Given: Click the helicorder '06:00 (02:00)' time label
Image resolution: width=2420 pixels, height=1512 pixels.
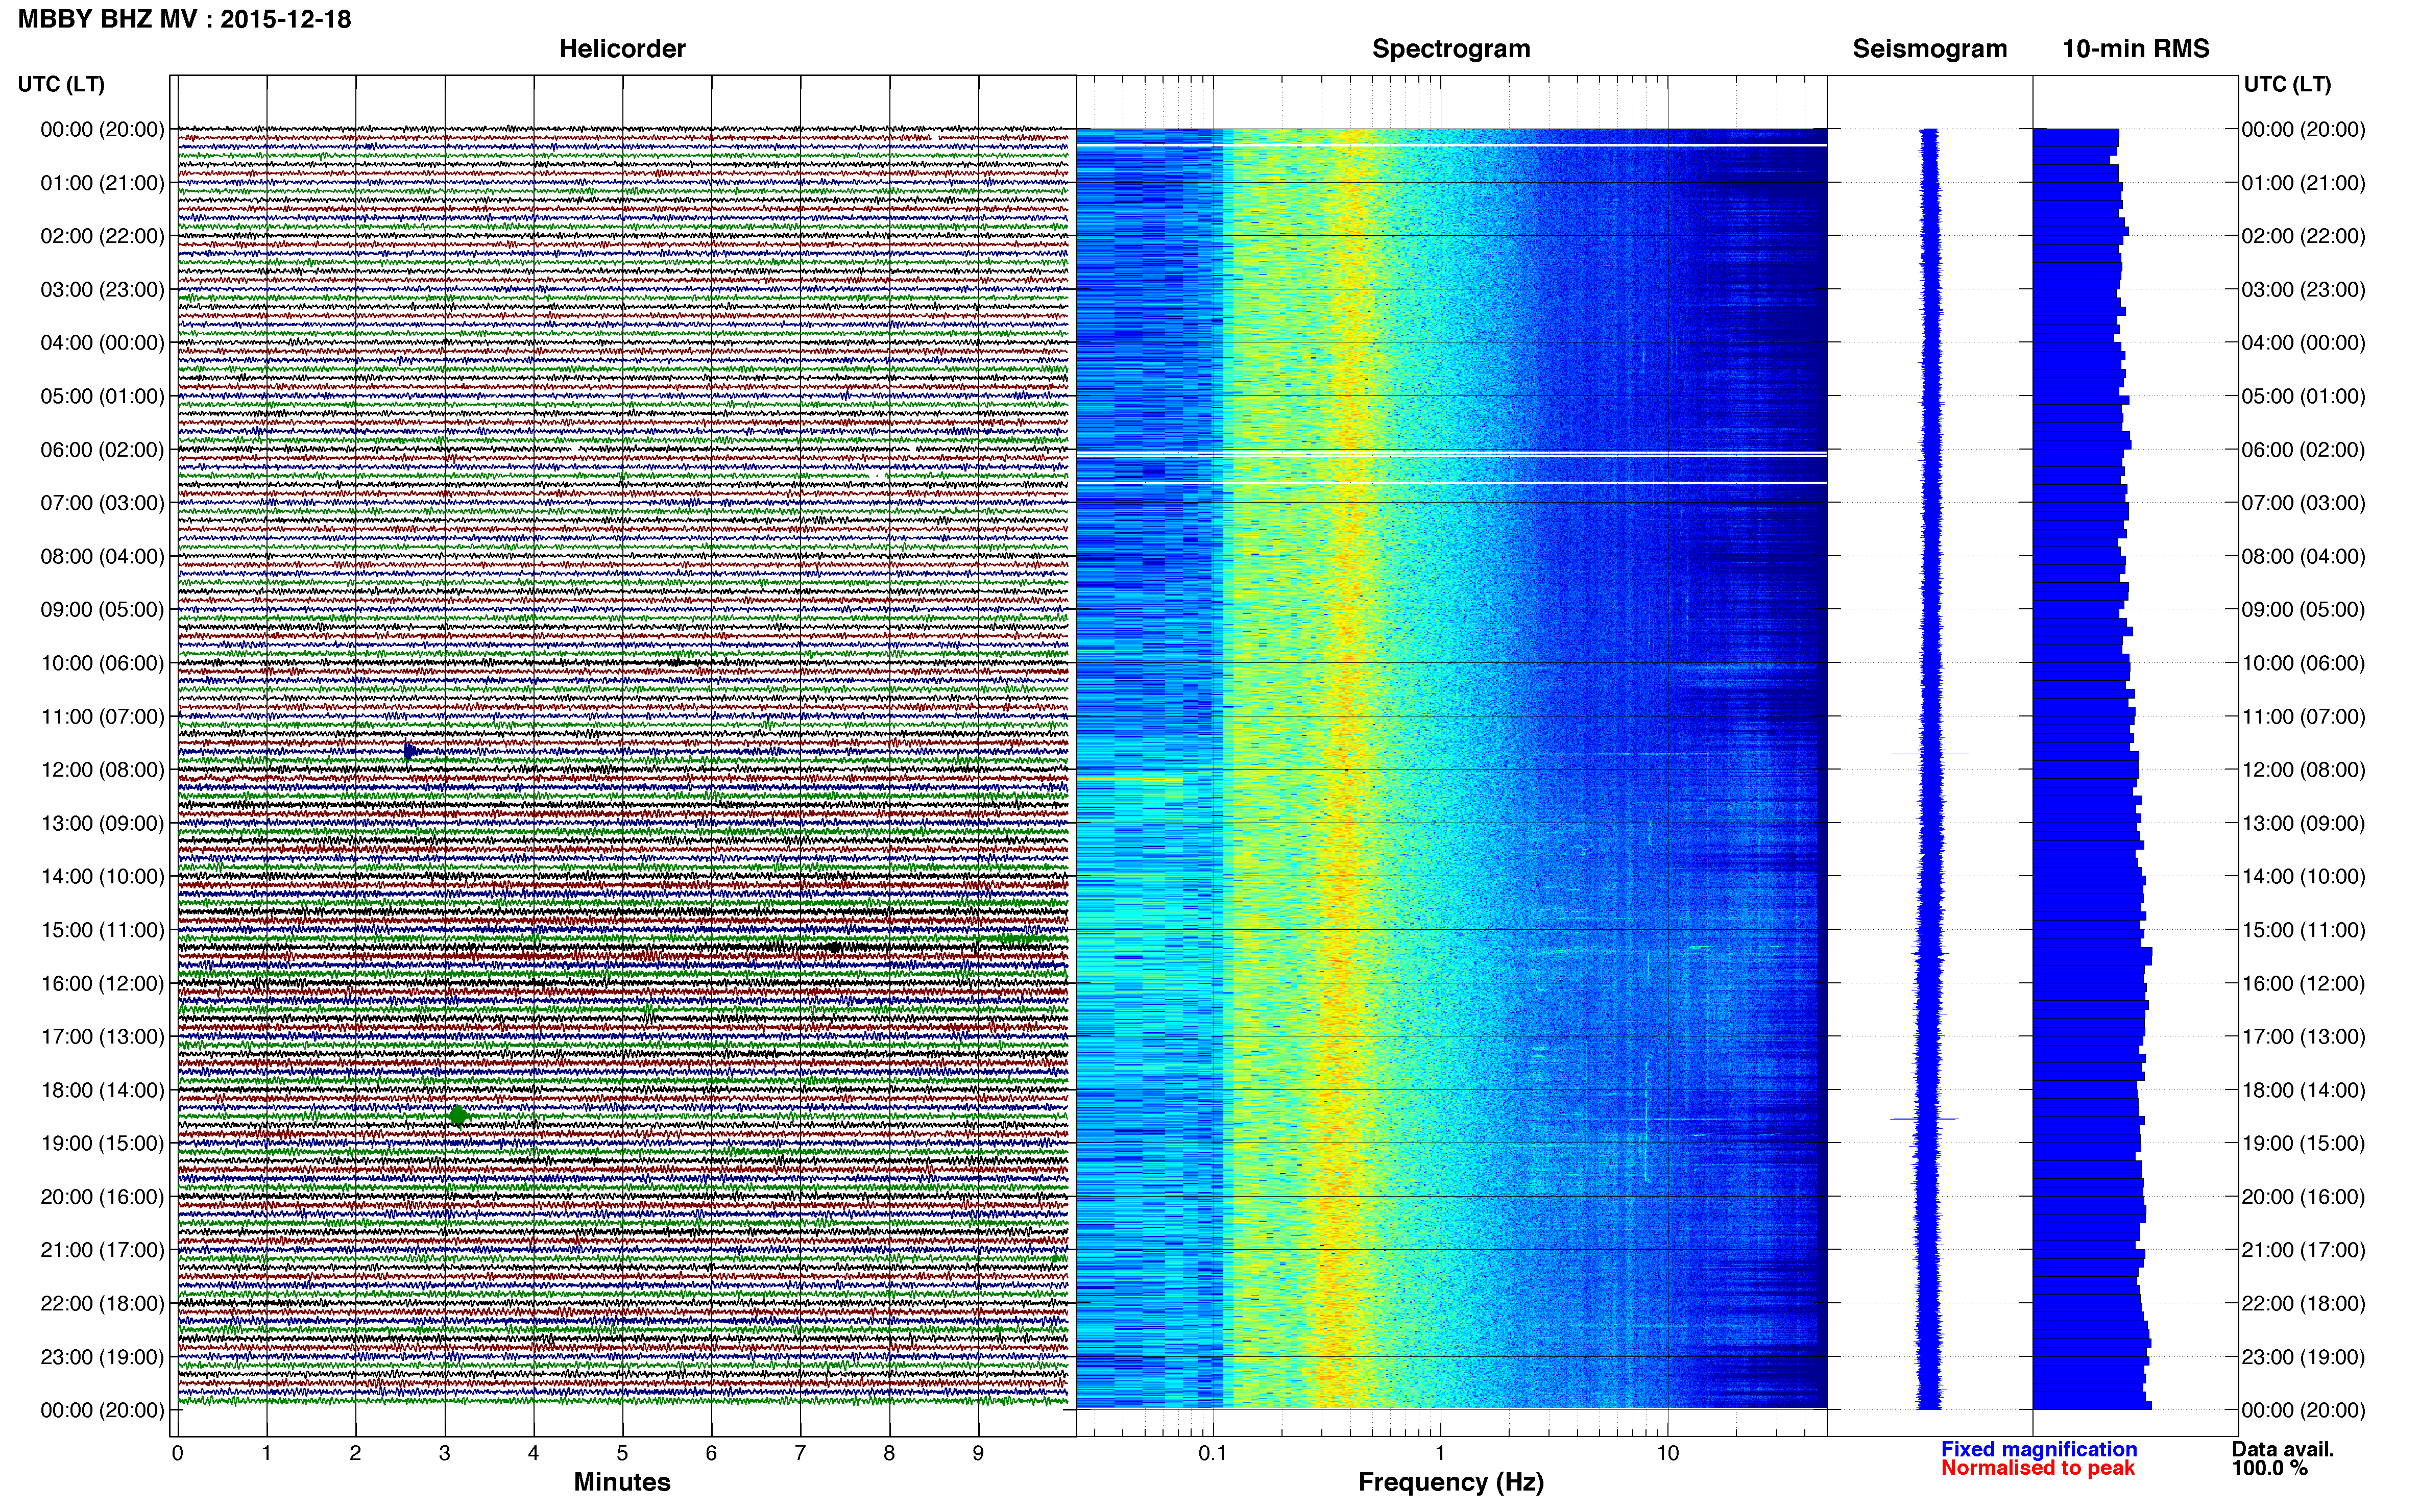Looking at the screenshot, I should (x=102, y=450).
